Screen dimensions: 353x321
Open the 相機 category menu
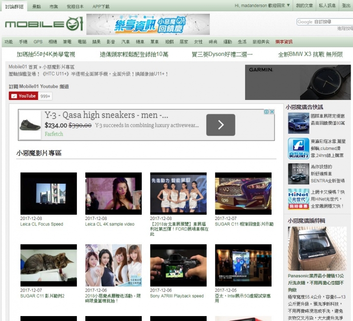click(x=52, y=42)
